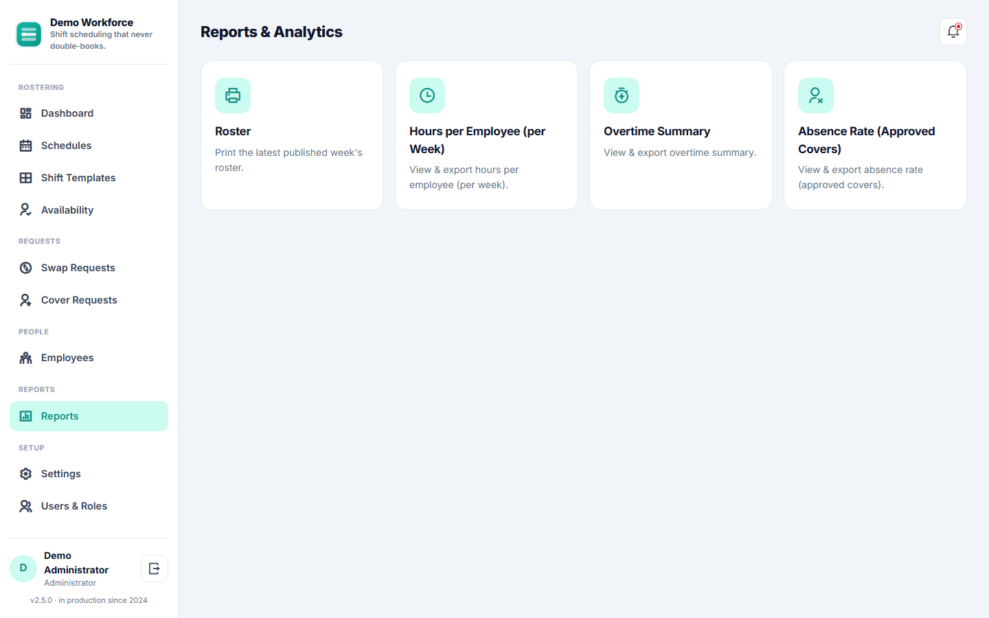
Task: Select the Reports menu item
Action: (89, 416)
